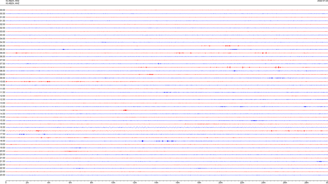Click the 09:00 time row label
The height and width of the screenshot is (184, 328).
[x=2, y=75]
